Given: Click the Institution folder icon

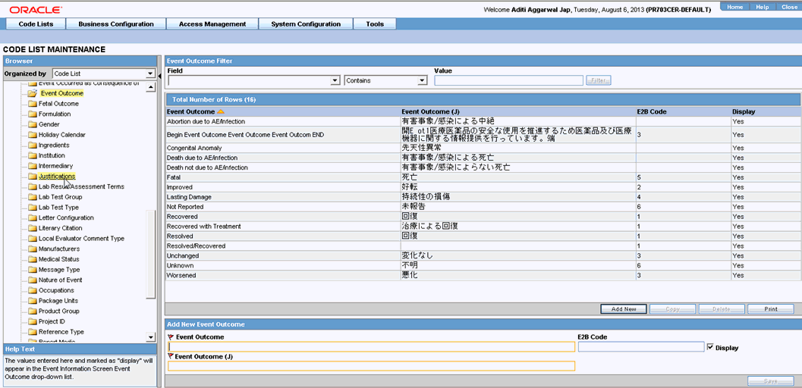Looking at the screenshot, I should point(32,155).
